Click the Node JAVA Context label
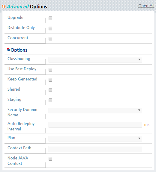Viewport: 156px width, 172px height. click(18, 161)
